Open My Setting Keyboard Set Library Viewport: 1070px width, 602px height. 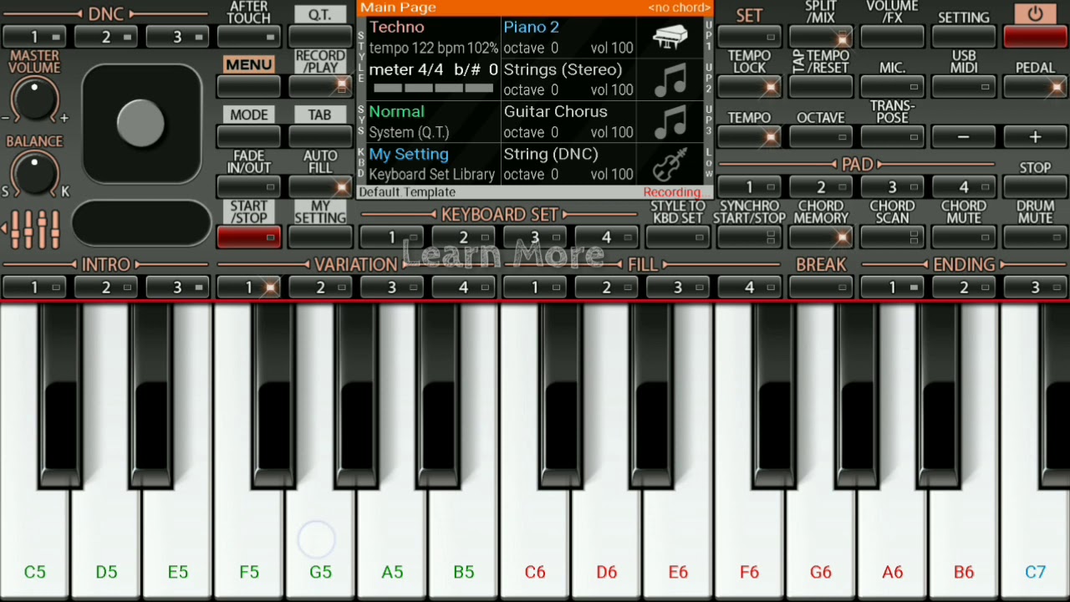[x=433, y=164]
